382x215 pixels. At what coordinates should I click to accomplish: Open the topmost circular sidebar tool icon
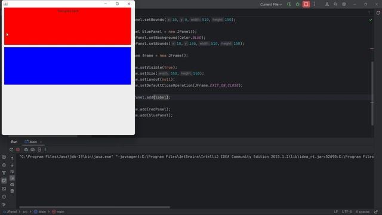coord(4,157)
